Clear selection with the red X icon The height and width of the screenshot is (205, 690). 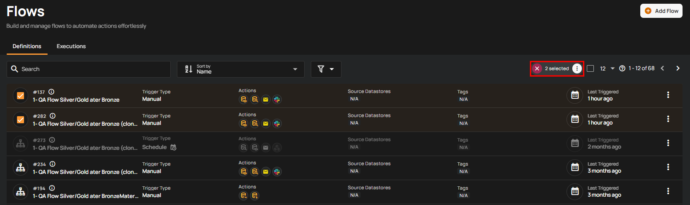coord(537,68)
